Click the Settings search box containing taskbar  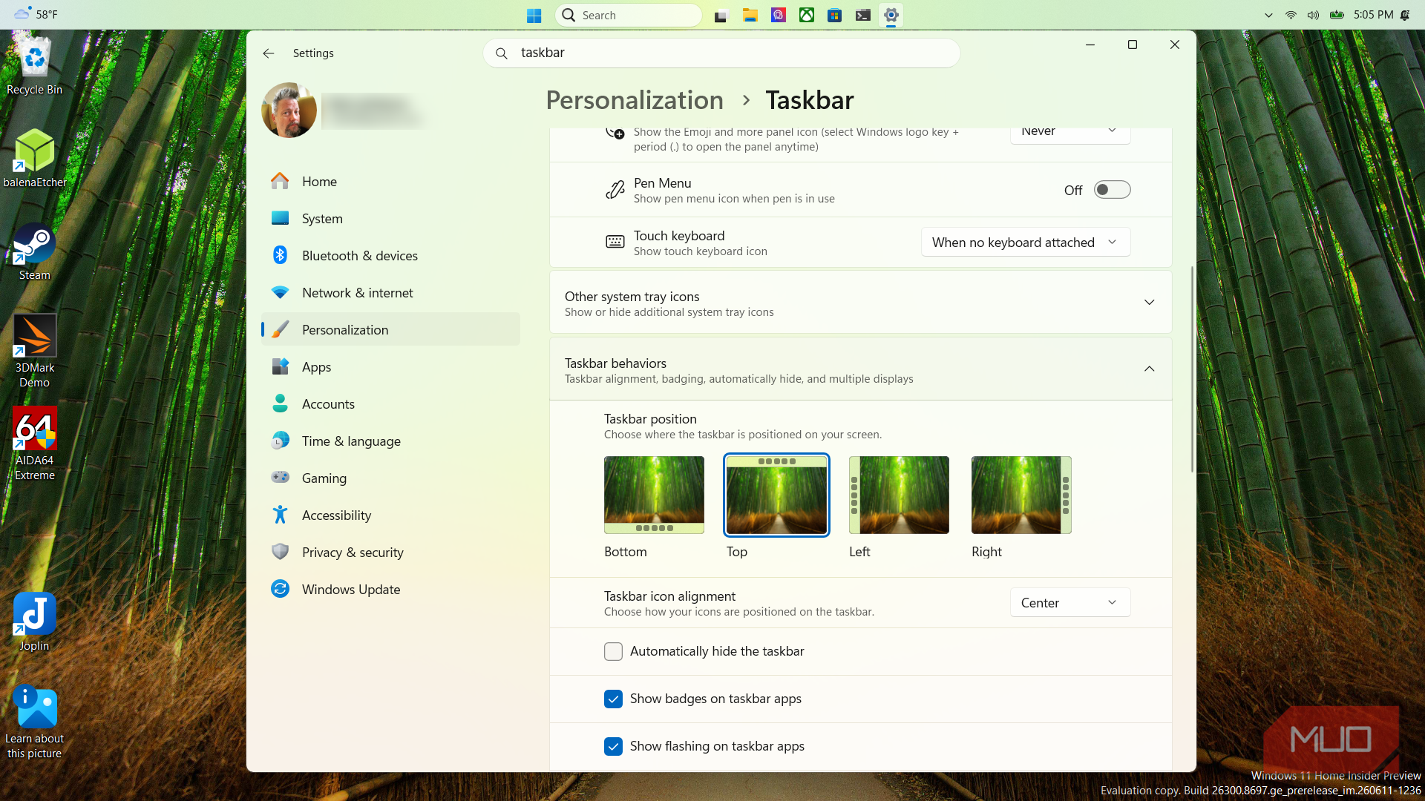click(x=721, y=53)
